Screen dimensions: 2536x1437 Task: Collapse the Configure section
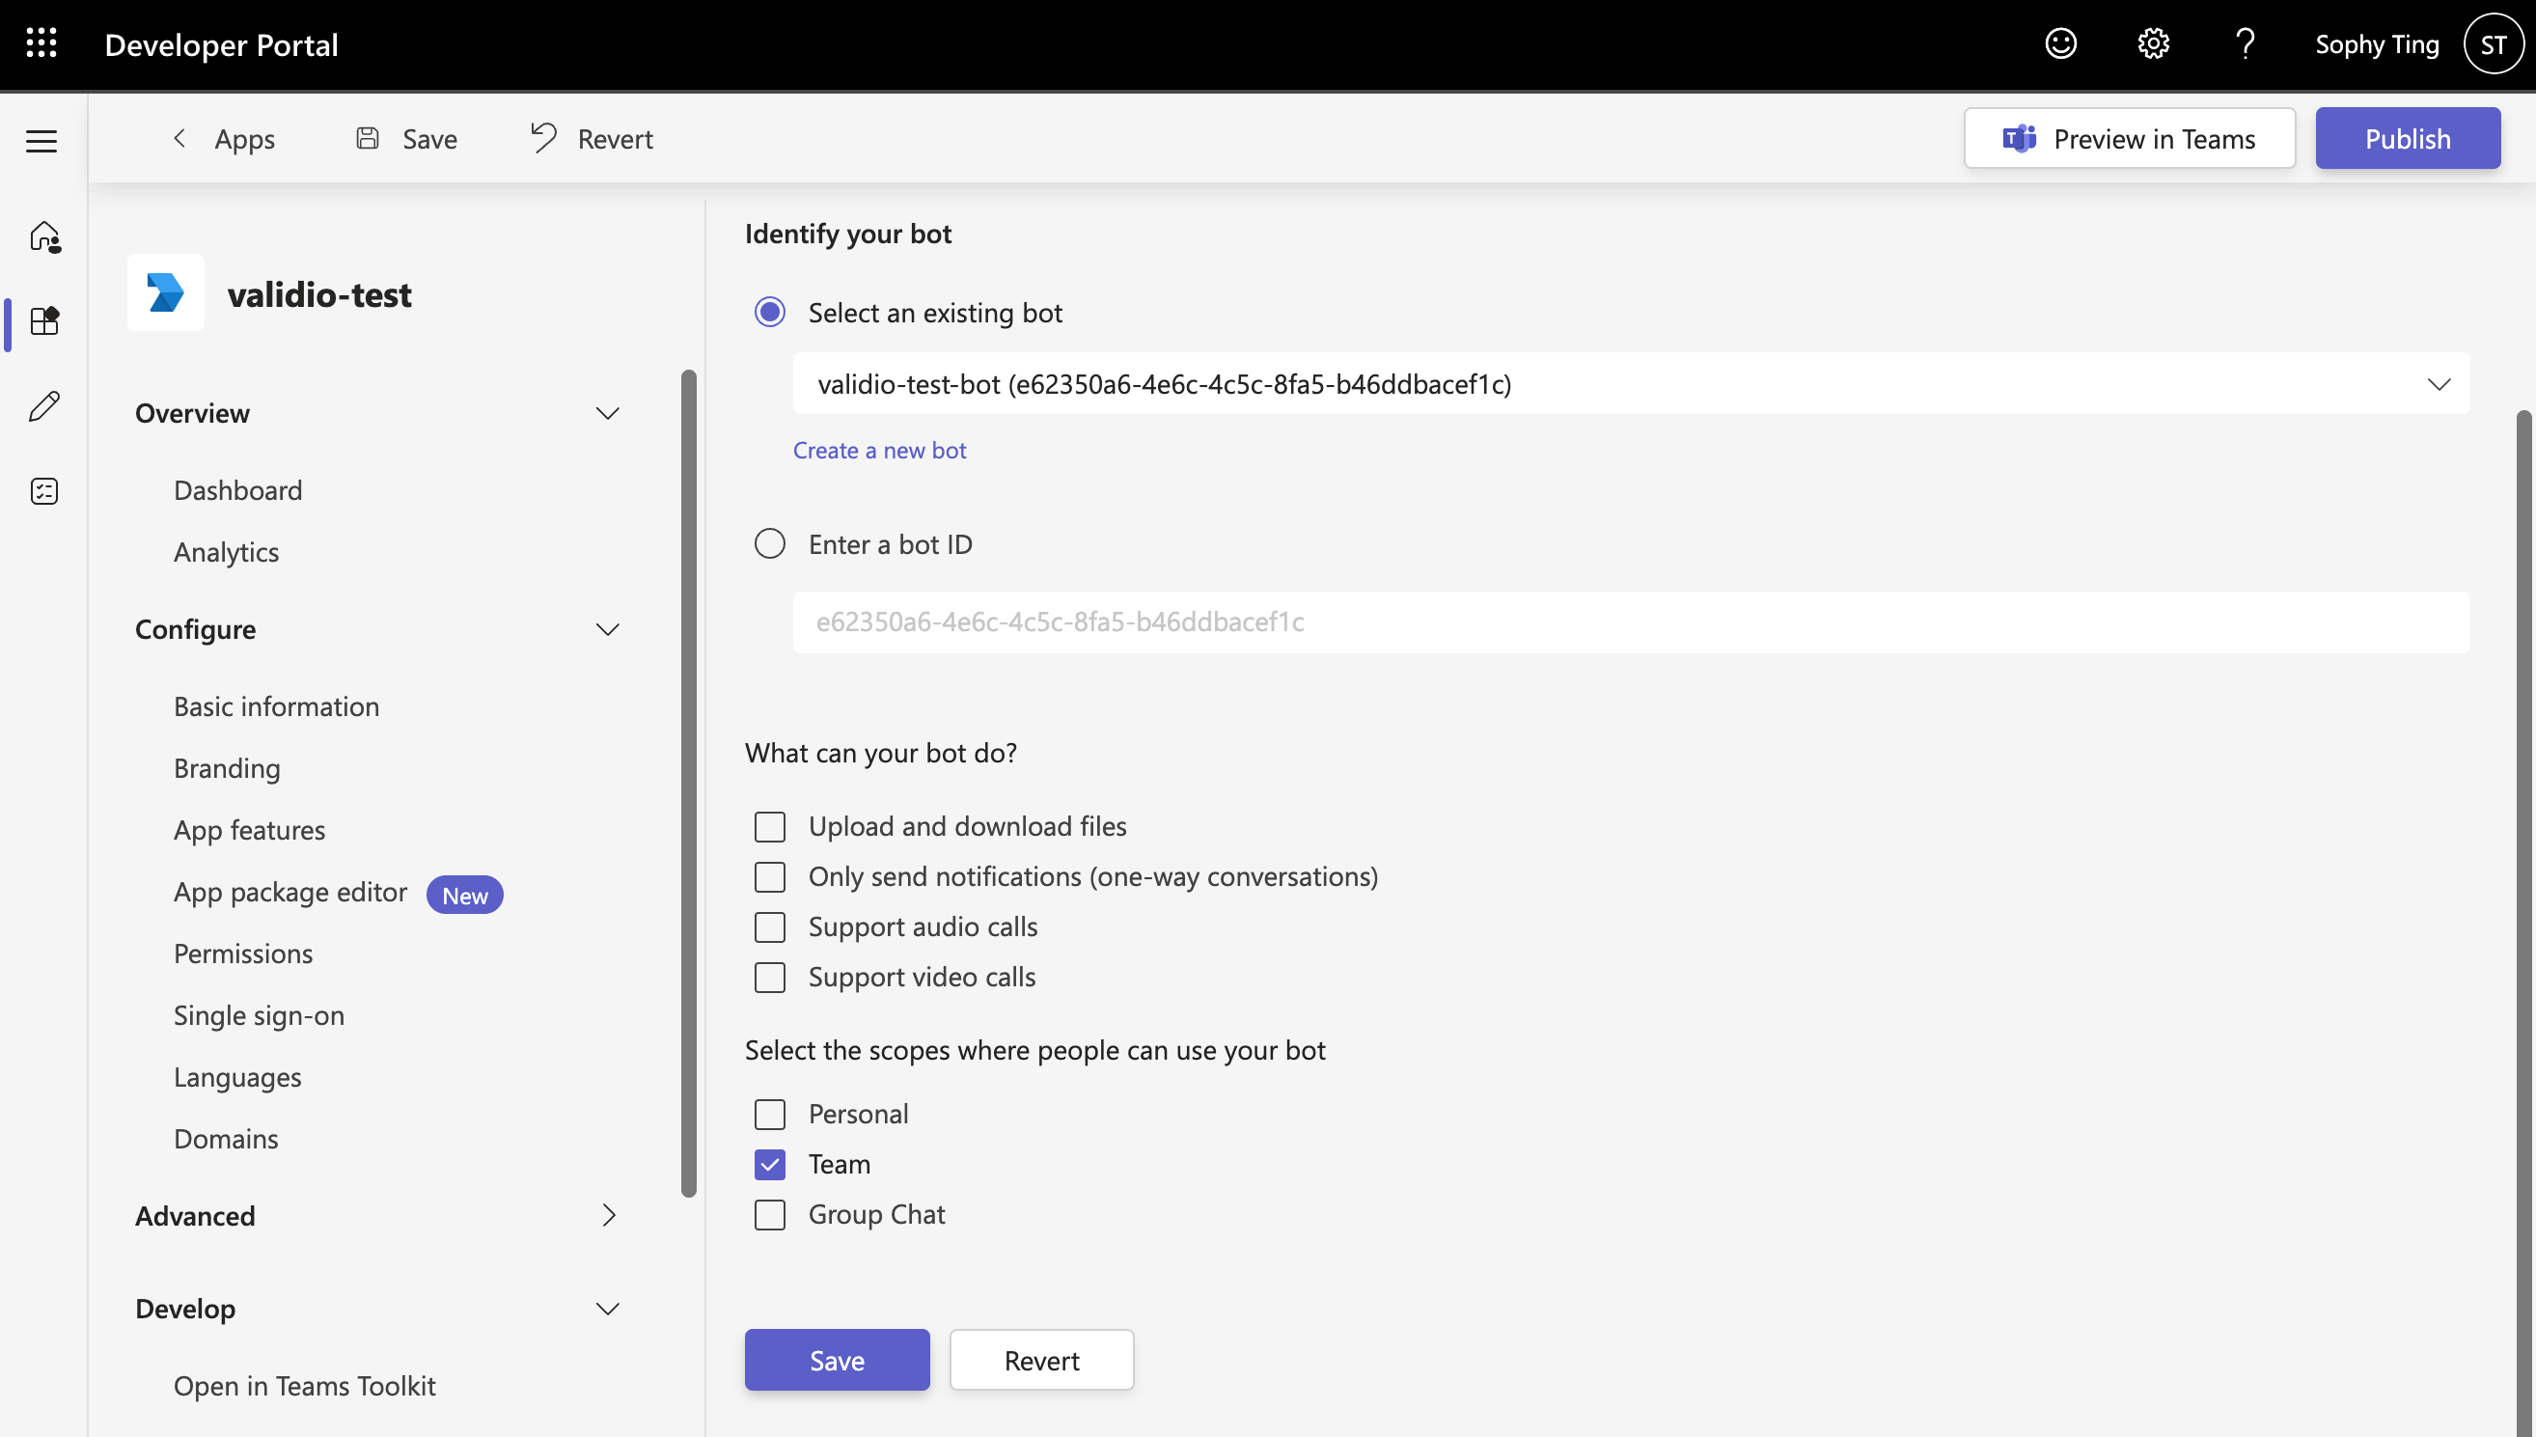click(608, 629)
